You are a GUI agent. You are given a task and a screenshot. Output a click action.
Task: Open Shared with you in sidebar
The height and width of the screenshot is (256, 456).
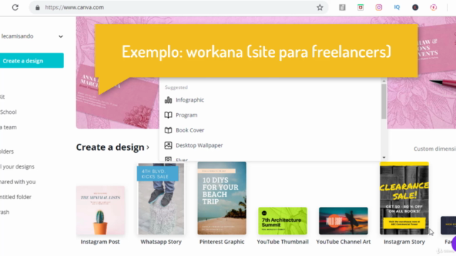click(x=18, y=182)
